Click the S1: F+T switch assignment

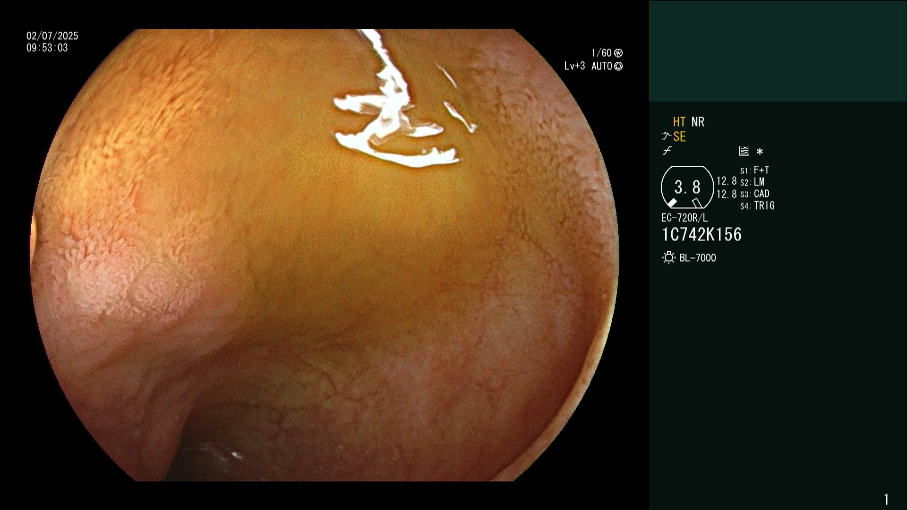coord(754,170)
